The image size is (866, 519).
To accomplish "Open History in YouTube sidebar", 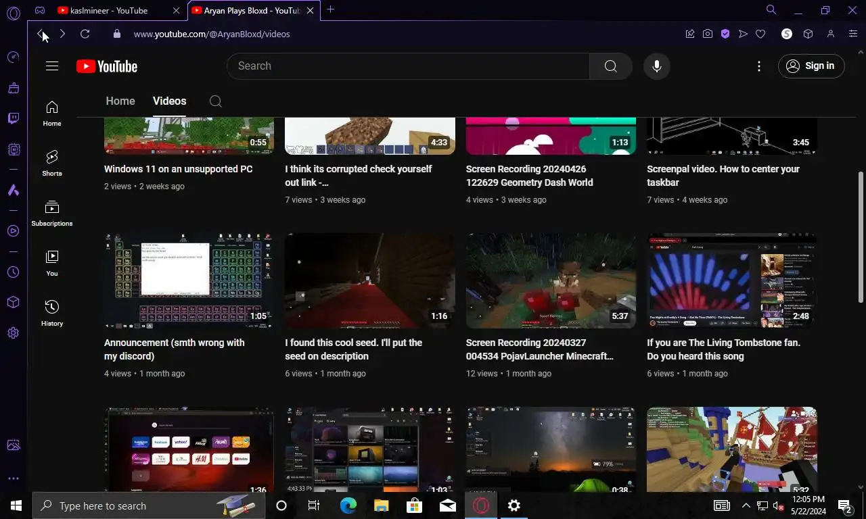I will click(52, 313).
